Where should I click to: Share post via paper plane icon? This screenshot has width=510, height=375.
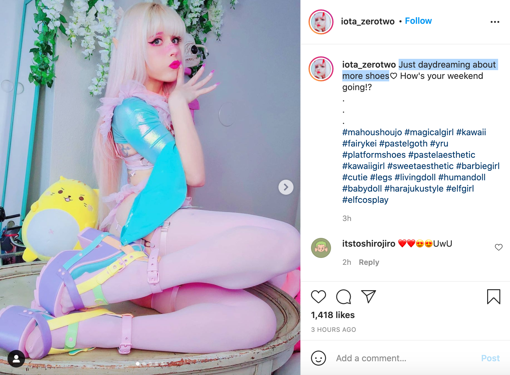tap(368, 296)
